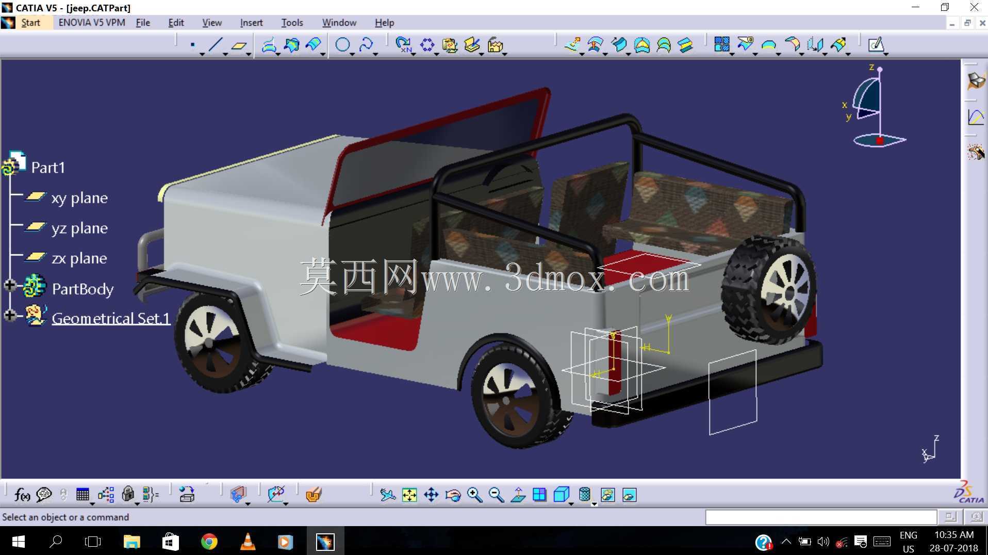Expand the Geometrical Set.1 node

coord(10,315)
